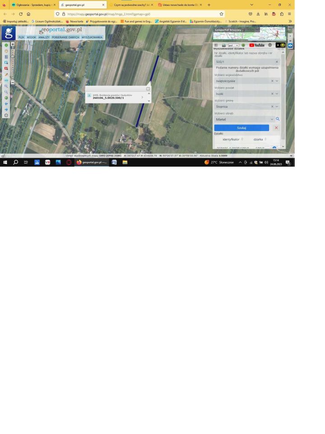Click the zoom level slider handle

[13, 57]
